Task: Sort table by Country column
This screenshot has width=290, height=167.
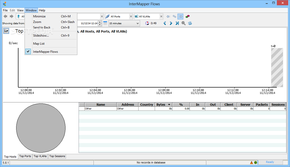Action: coord(147,105)
